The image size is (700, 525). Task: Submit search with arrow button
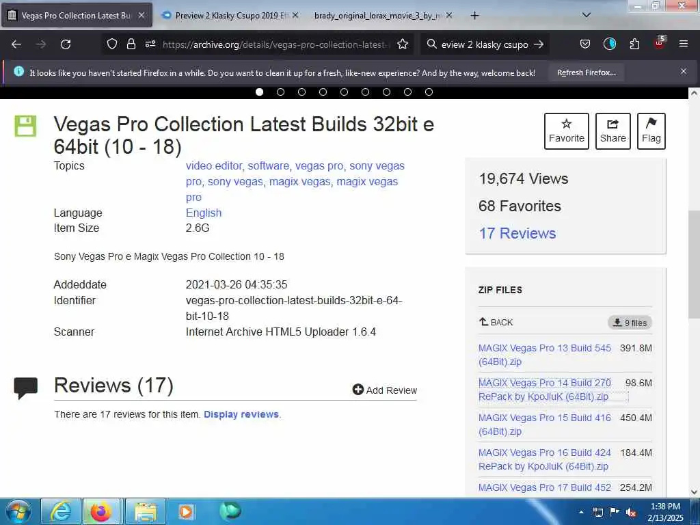539,44
